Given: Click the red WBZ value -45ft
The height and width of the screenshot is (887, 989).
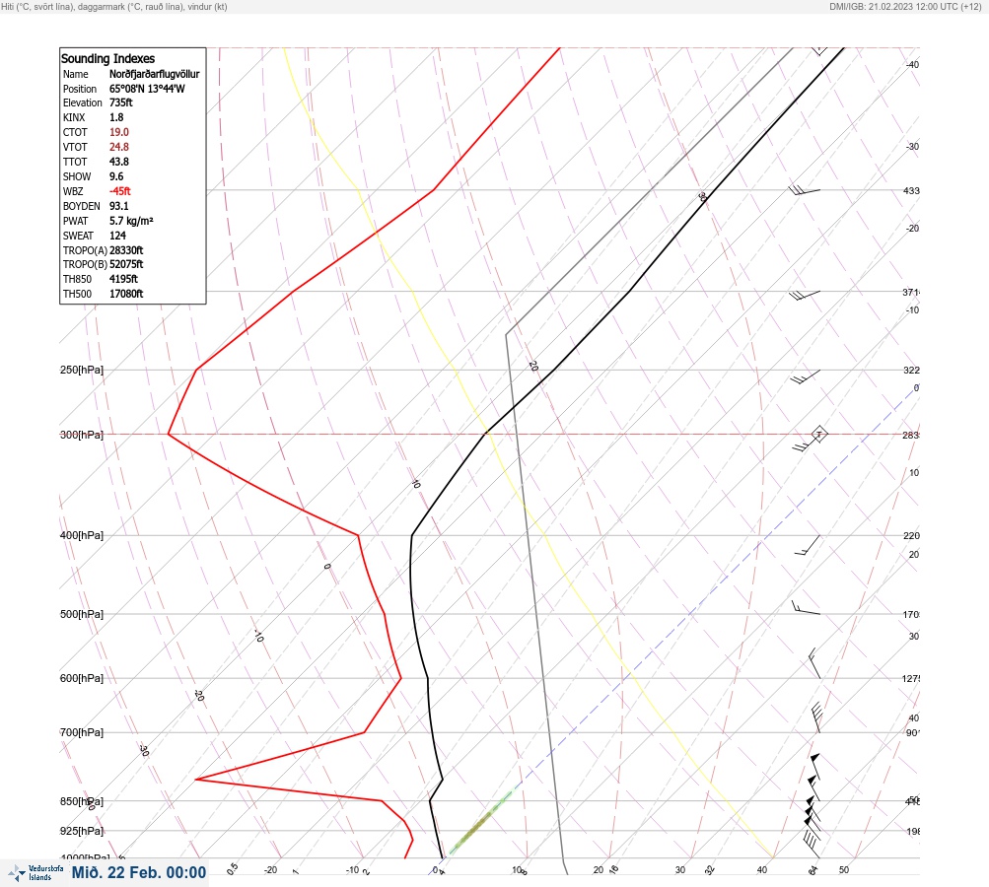Looking at the screenshot, I should [120, 191].
